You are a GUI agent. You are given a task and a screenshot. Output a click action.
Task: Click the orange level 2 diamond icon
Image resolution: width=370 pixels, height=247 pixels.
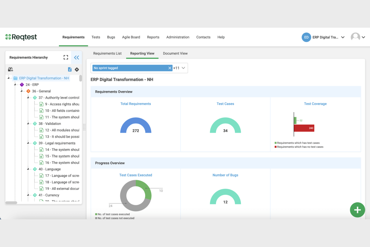(x=28, y=91)
